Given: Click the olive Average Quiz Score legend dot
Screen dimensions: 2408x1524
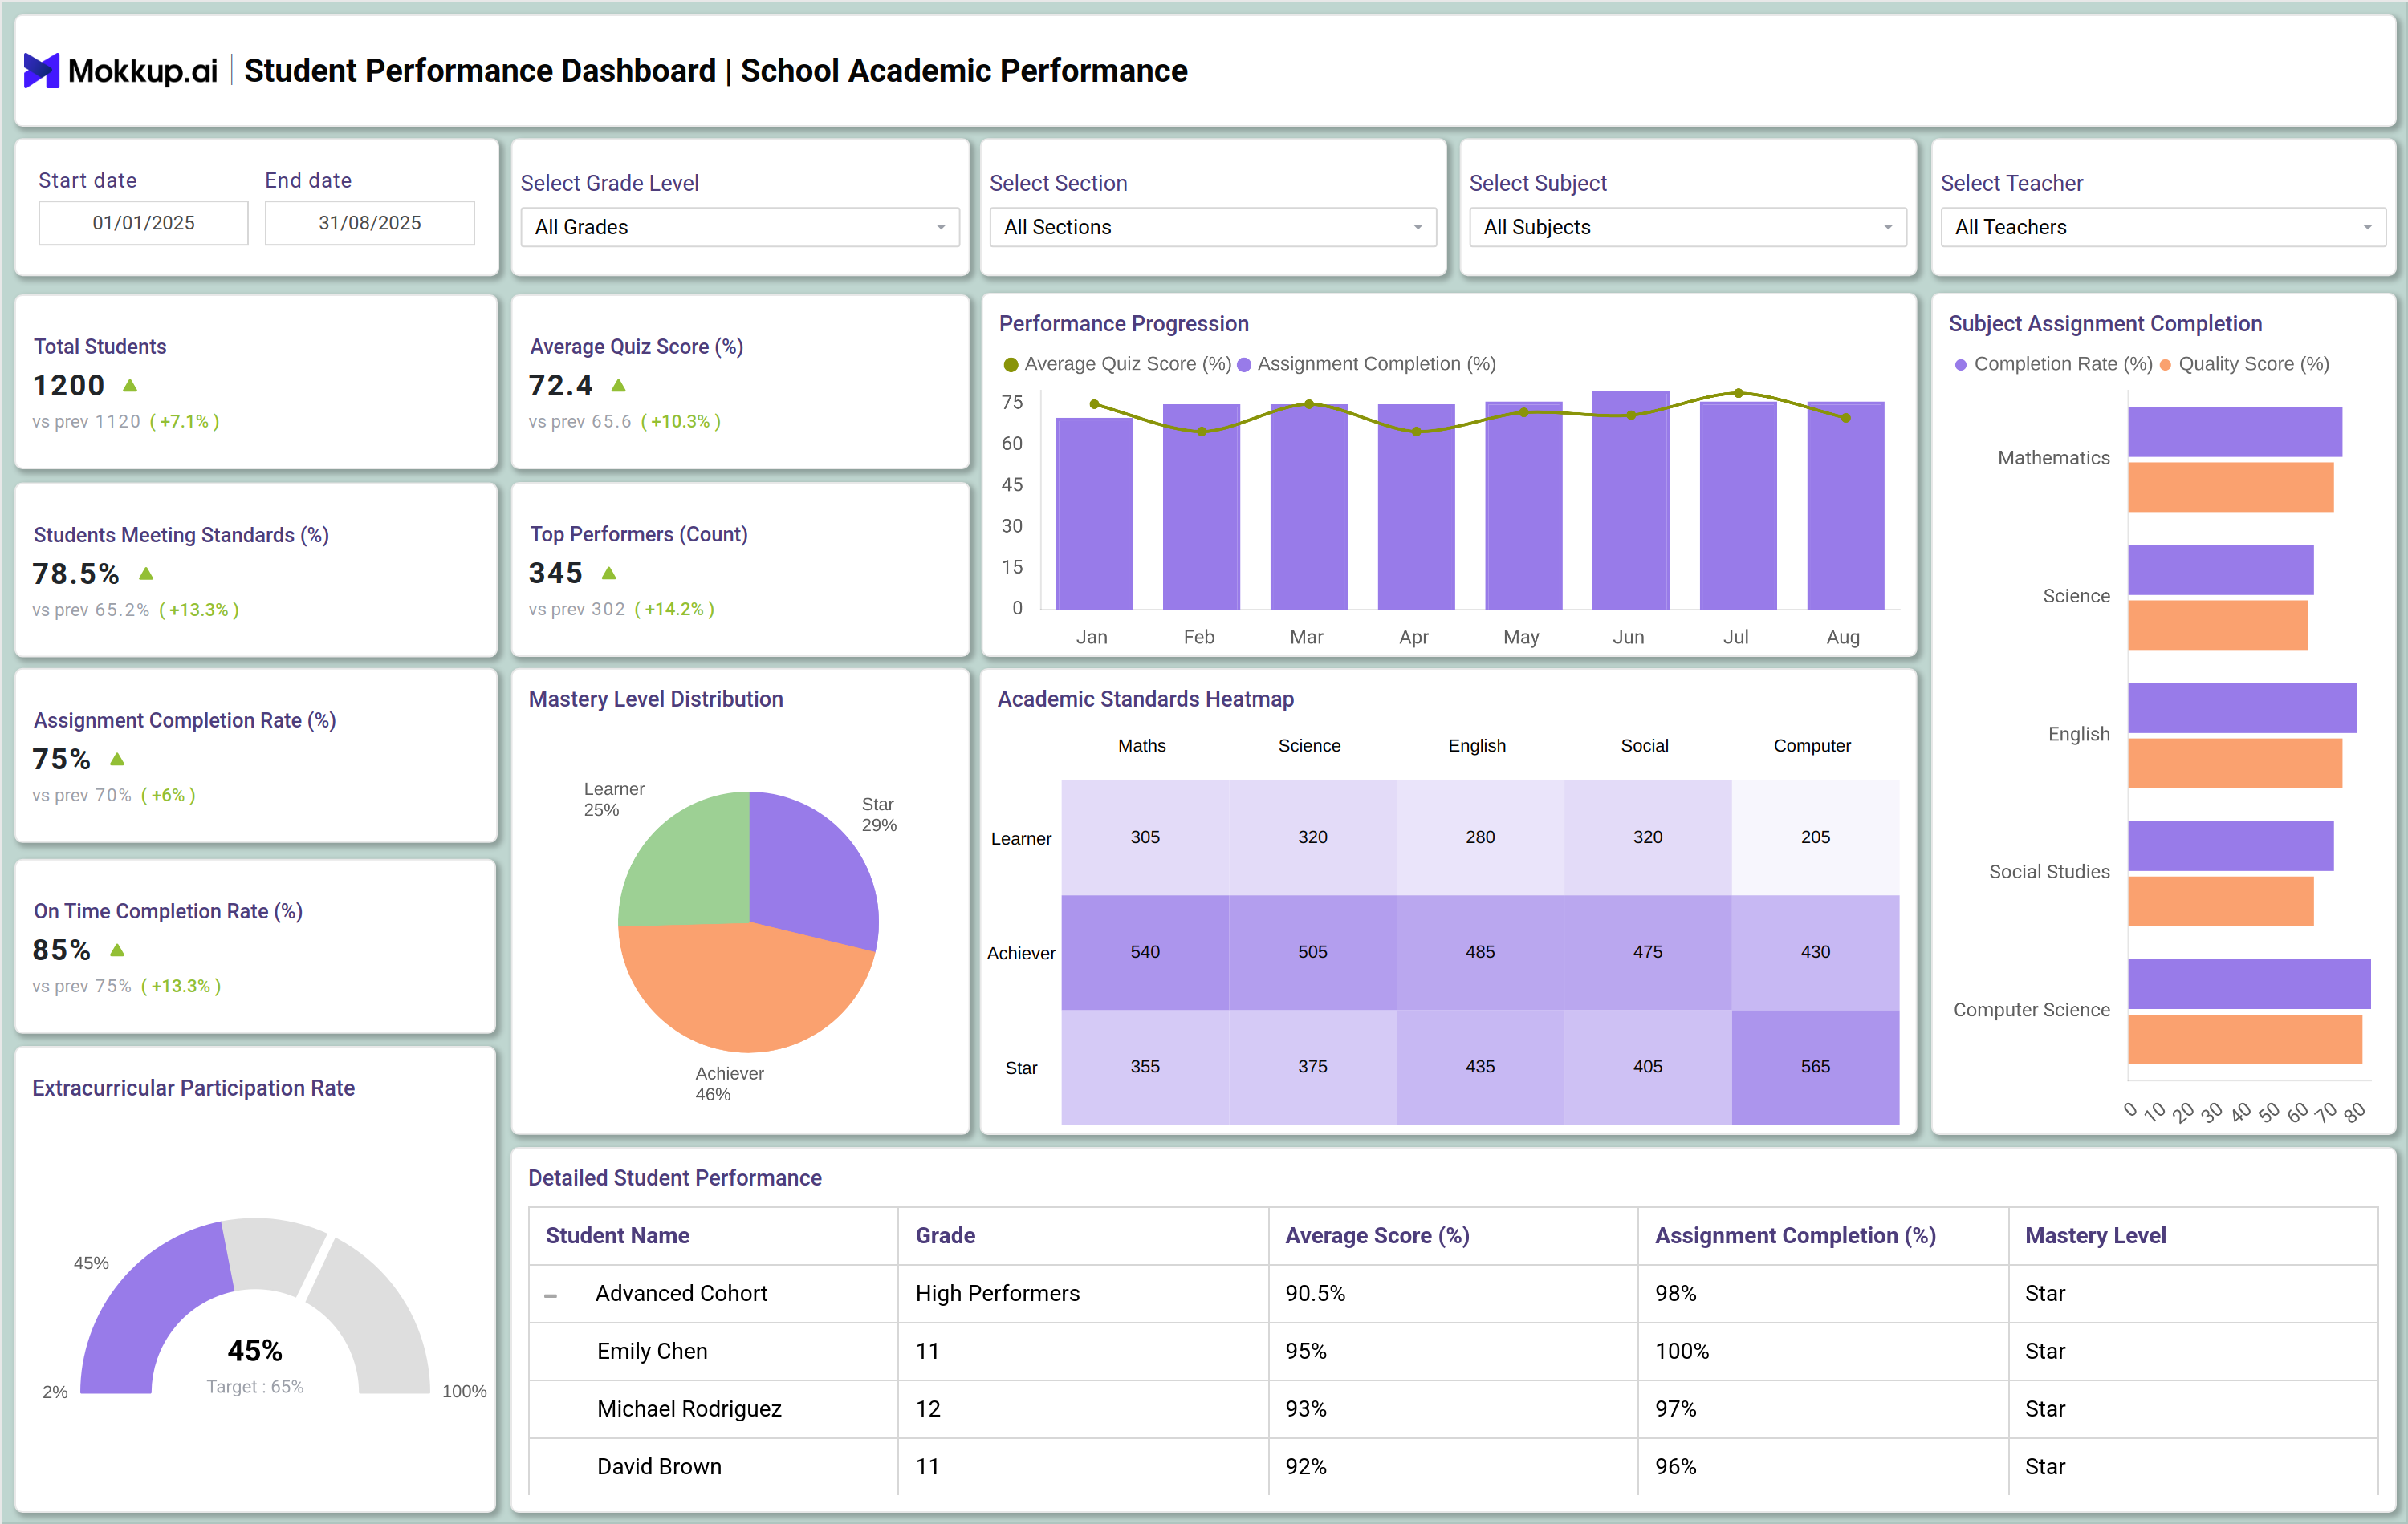Looking at the screenshot, I should 1012,364.
